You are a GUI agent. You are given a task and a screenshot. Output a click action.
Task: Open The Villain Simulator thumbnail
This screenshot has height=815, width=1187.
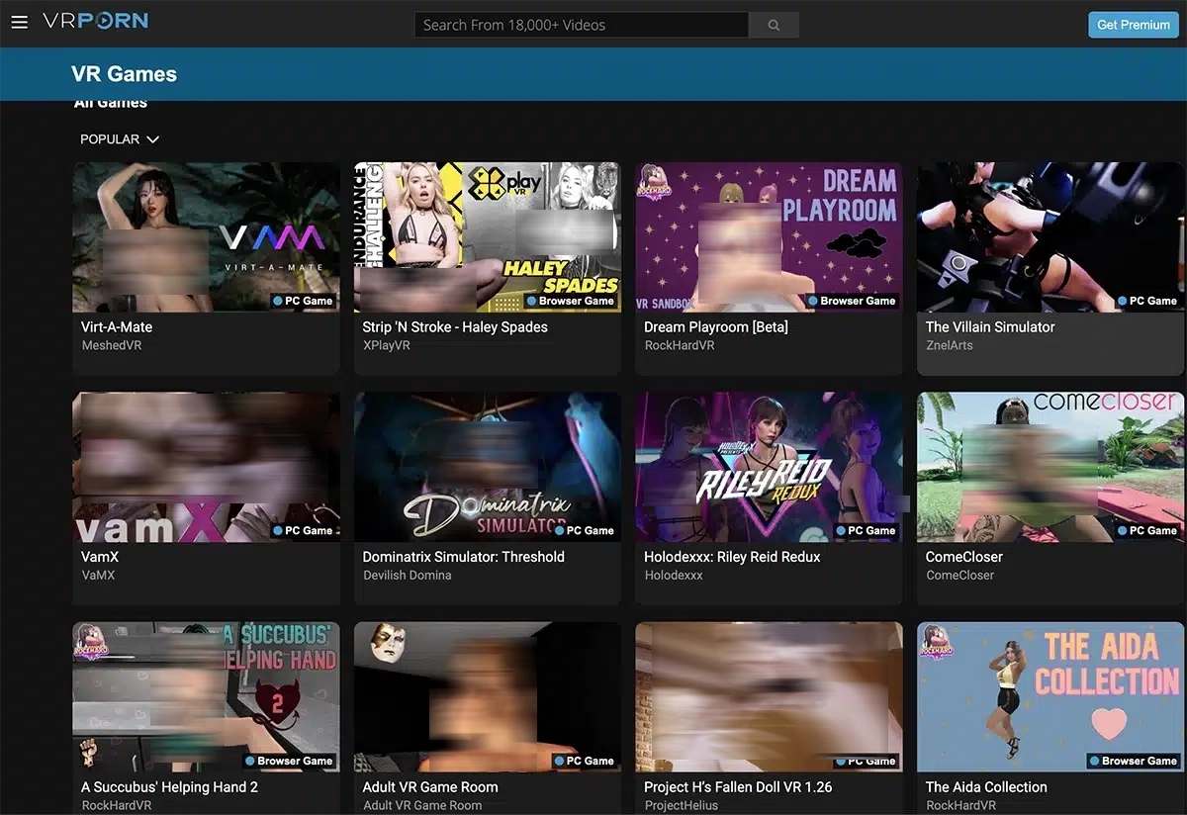click(1049, 237)
